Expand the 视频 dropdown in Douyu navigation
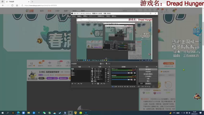This screenshot has height=115, width=204. pos(66,11)
